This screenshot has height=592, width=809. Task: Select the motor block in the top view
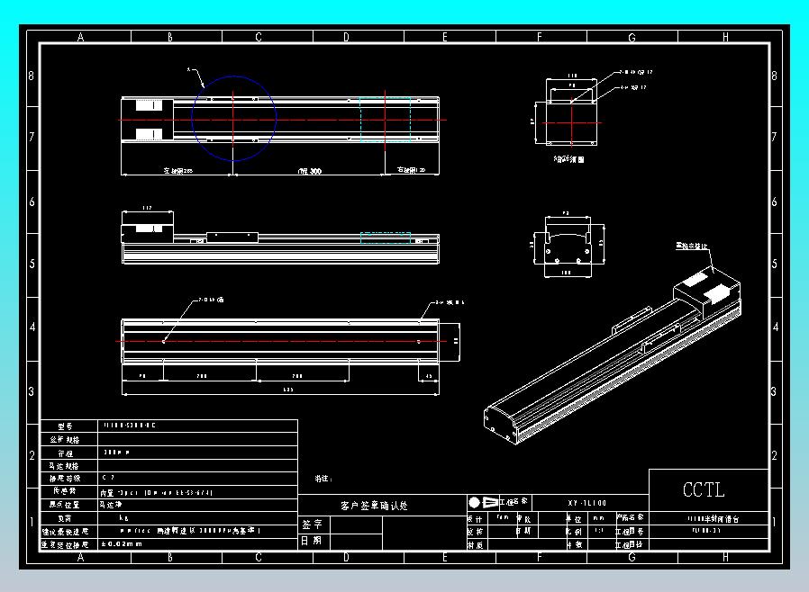click(147, 120)
